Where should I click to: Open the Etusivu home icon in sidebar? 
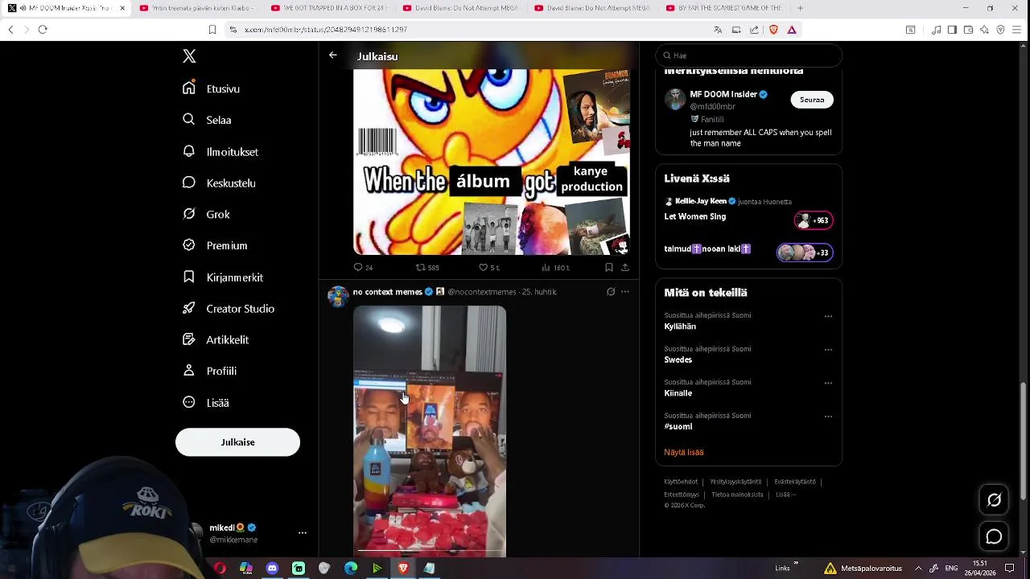188,88
